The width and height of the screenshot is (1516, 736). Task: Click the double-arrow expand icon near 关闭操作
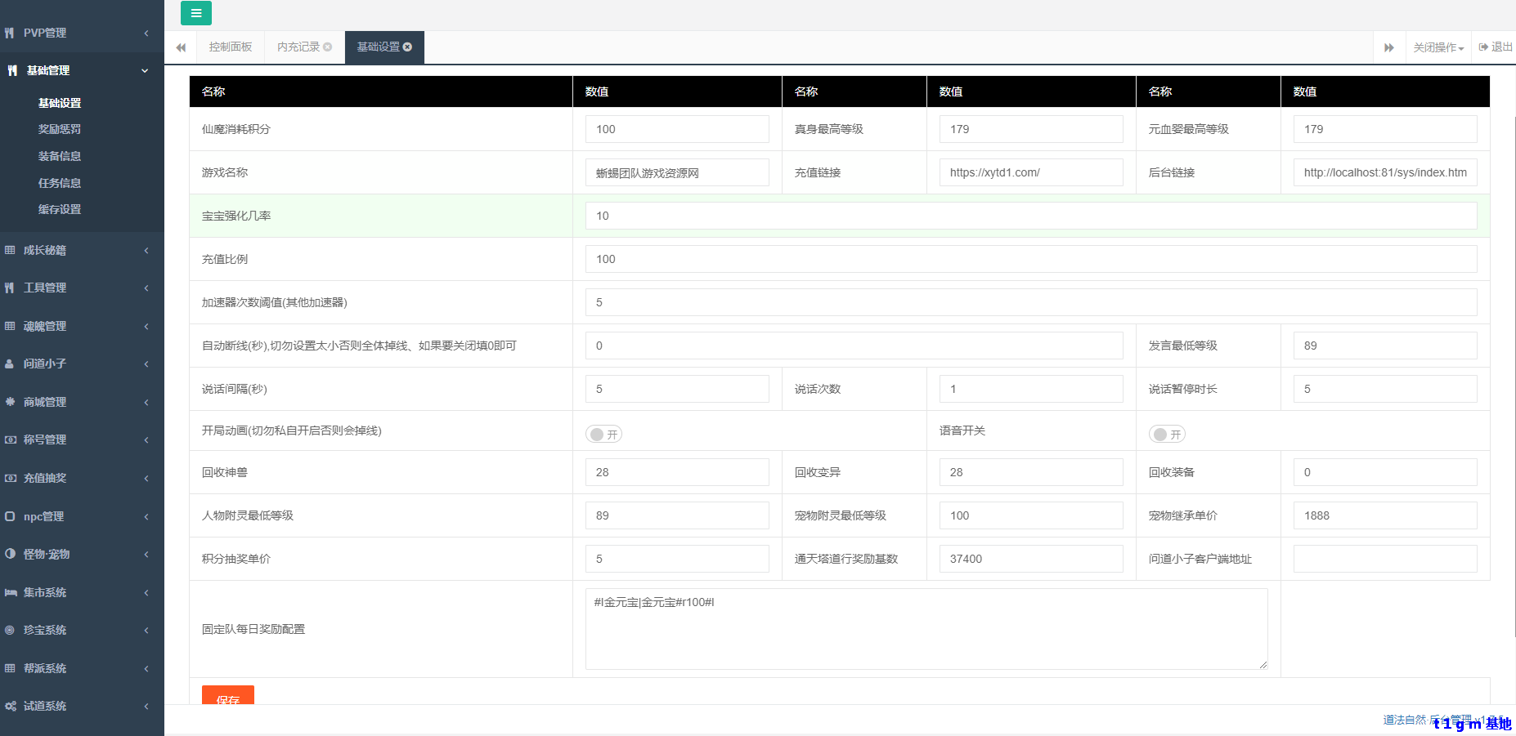pyautogui.click(x=1389, y=47)
